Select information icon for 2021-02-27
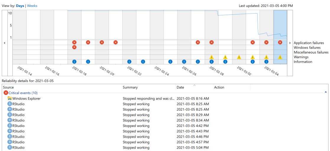This screenshot has height=151, width=330. (x=198, y=62)
